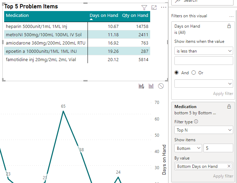Click the Days on Hand axis title
The width and height of the screenshot is (237, 183).
click(x=164, y=160)
